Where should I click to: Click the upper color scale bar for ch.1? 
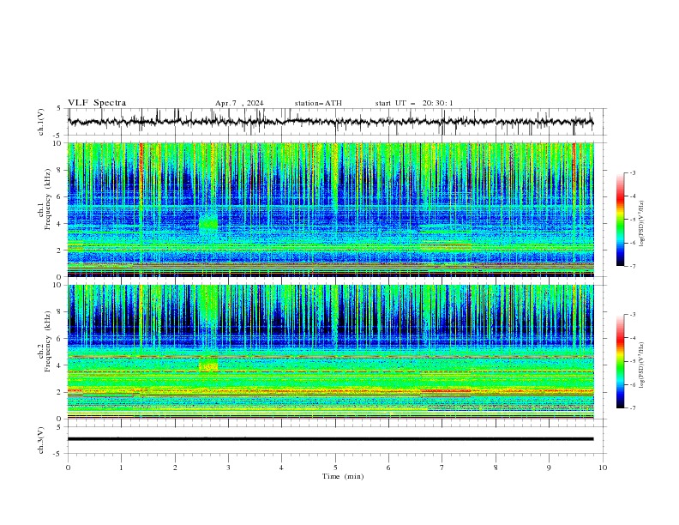pos(620,220)
